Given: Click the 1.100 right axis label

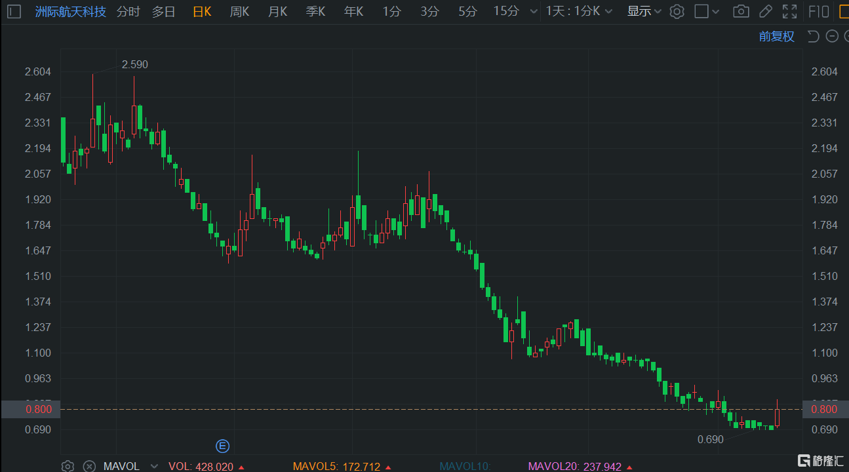Looking at the screenshot, I should tap(825, 353).
